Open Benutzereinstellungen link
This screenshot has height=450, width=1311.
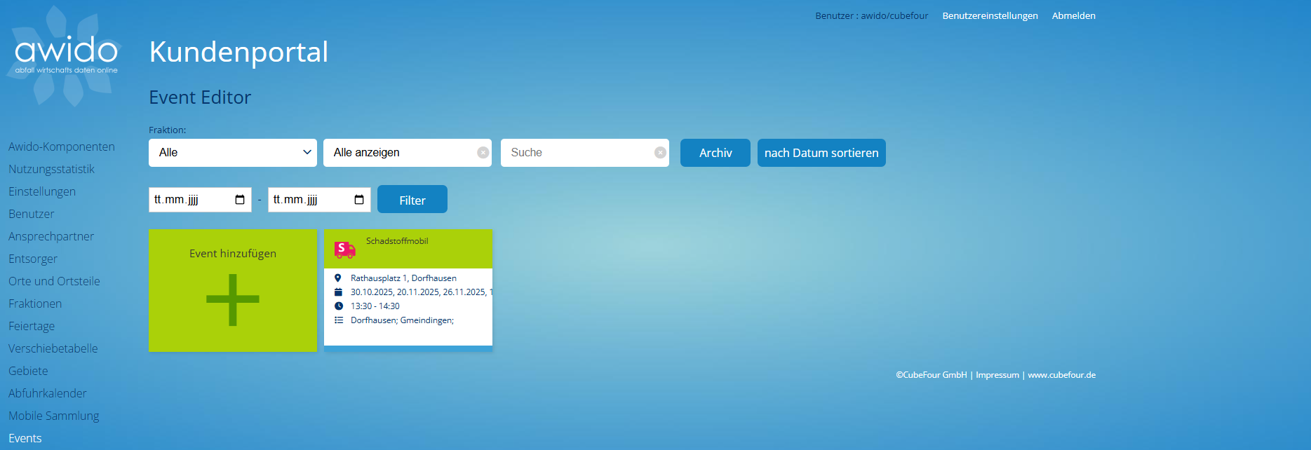990,15
